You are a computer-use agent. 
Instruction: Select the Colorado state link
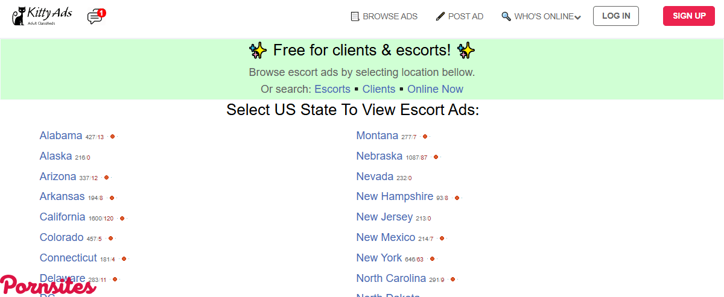[62, 237]
